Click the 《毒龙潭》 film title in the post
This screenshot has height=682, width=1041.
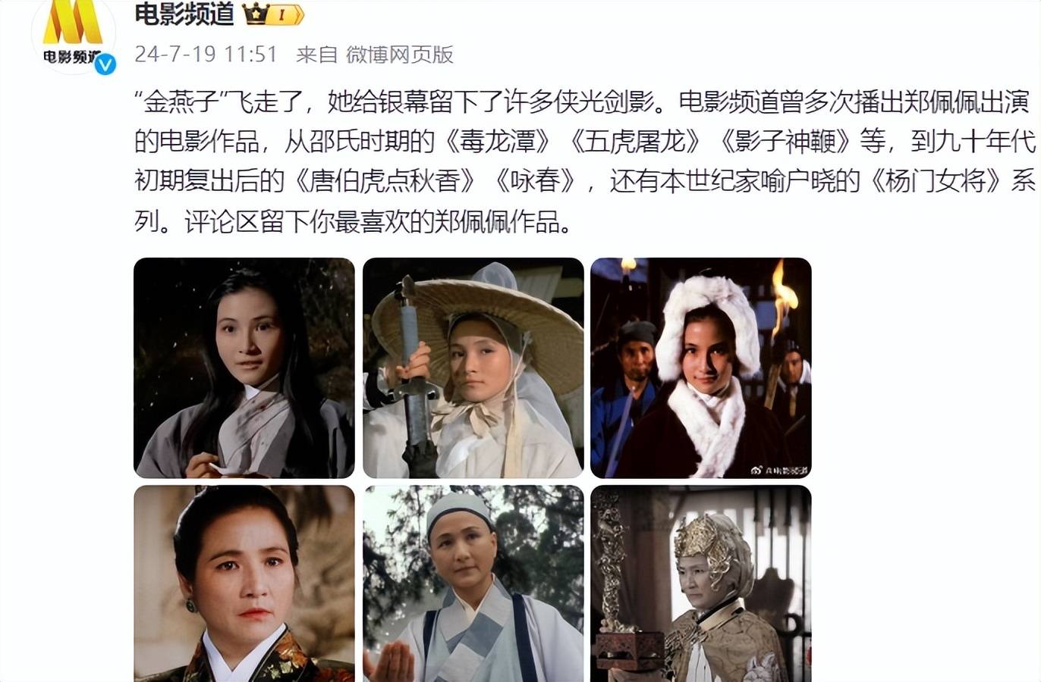point(498,141)
